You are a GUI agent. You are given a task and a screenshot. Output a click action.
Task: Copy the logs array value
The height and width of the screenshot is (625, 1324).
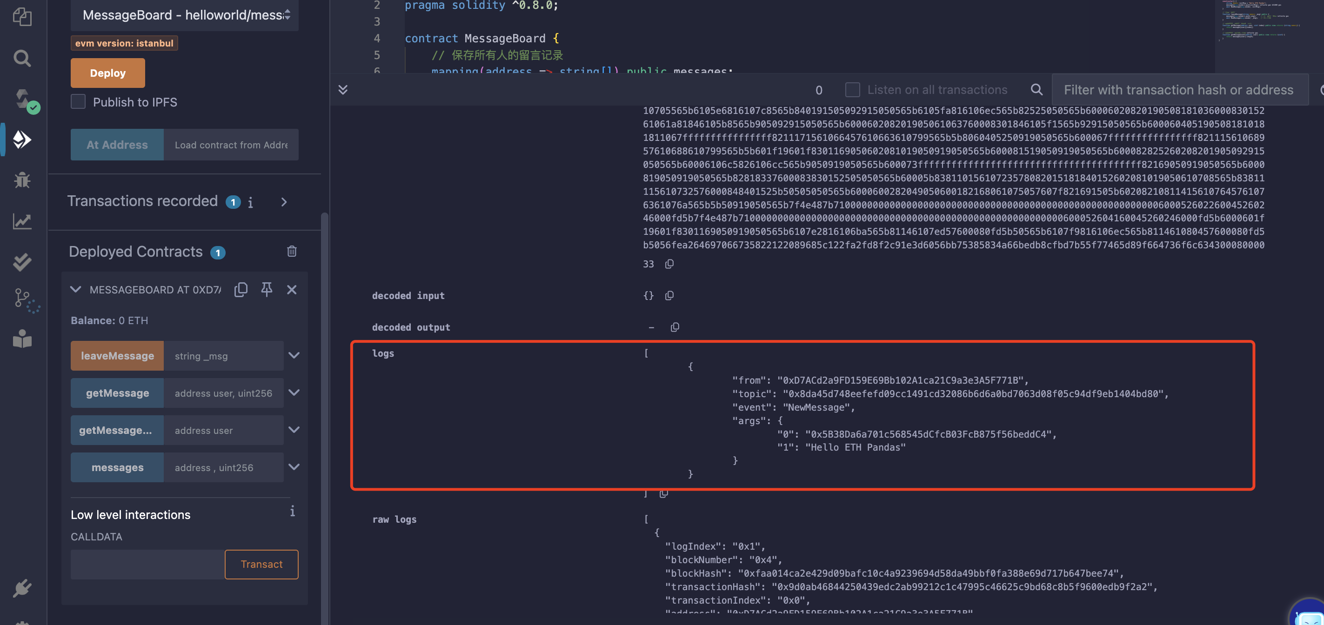(663, 493)
